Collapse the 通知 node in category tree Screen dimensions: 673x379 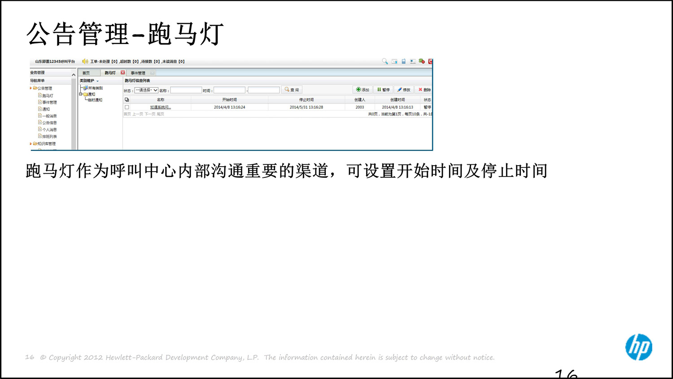(x=80, y=94)
